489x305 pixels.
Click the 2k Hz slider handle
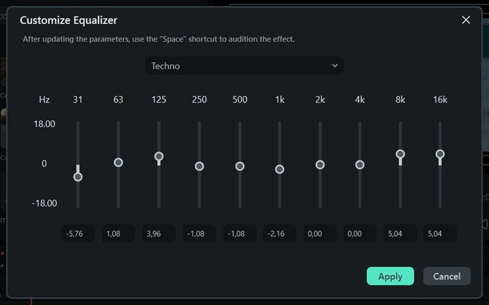tap(320, 165)
